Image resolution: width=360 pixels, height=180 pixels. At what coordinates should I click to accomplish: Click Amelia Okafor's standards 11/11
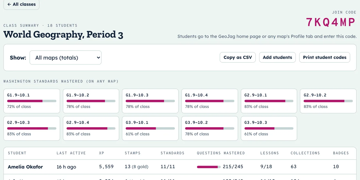168,167
